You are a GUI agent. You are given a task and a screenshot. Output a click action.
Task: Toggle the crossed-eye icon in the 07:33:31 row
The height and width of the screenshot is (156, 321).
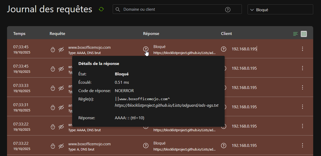(x=61, y=107)
